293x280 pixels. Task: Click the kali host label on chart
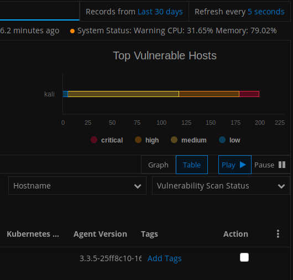(49, 94)
